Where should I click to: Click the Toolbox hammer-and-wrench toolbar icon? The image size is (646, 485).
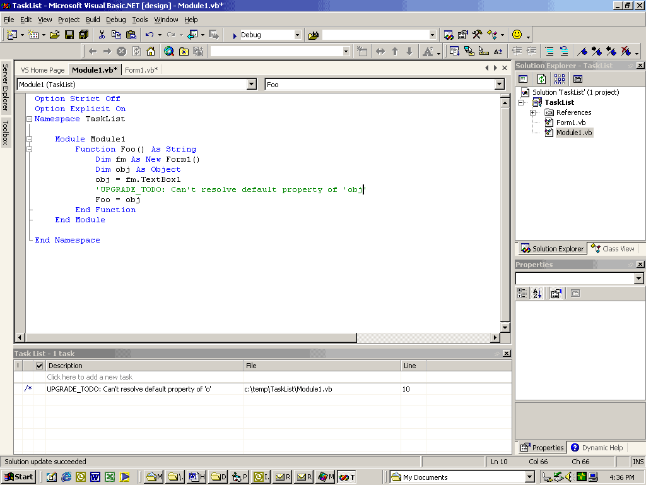(478, 35)
